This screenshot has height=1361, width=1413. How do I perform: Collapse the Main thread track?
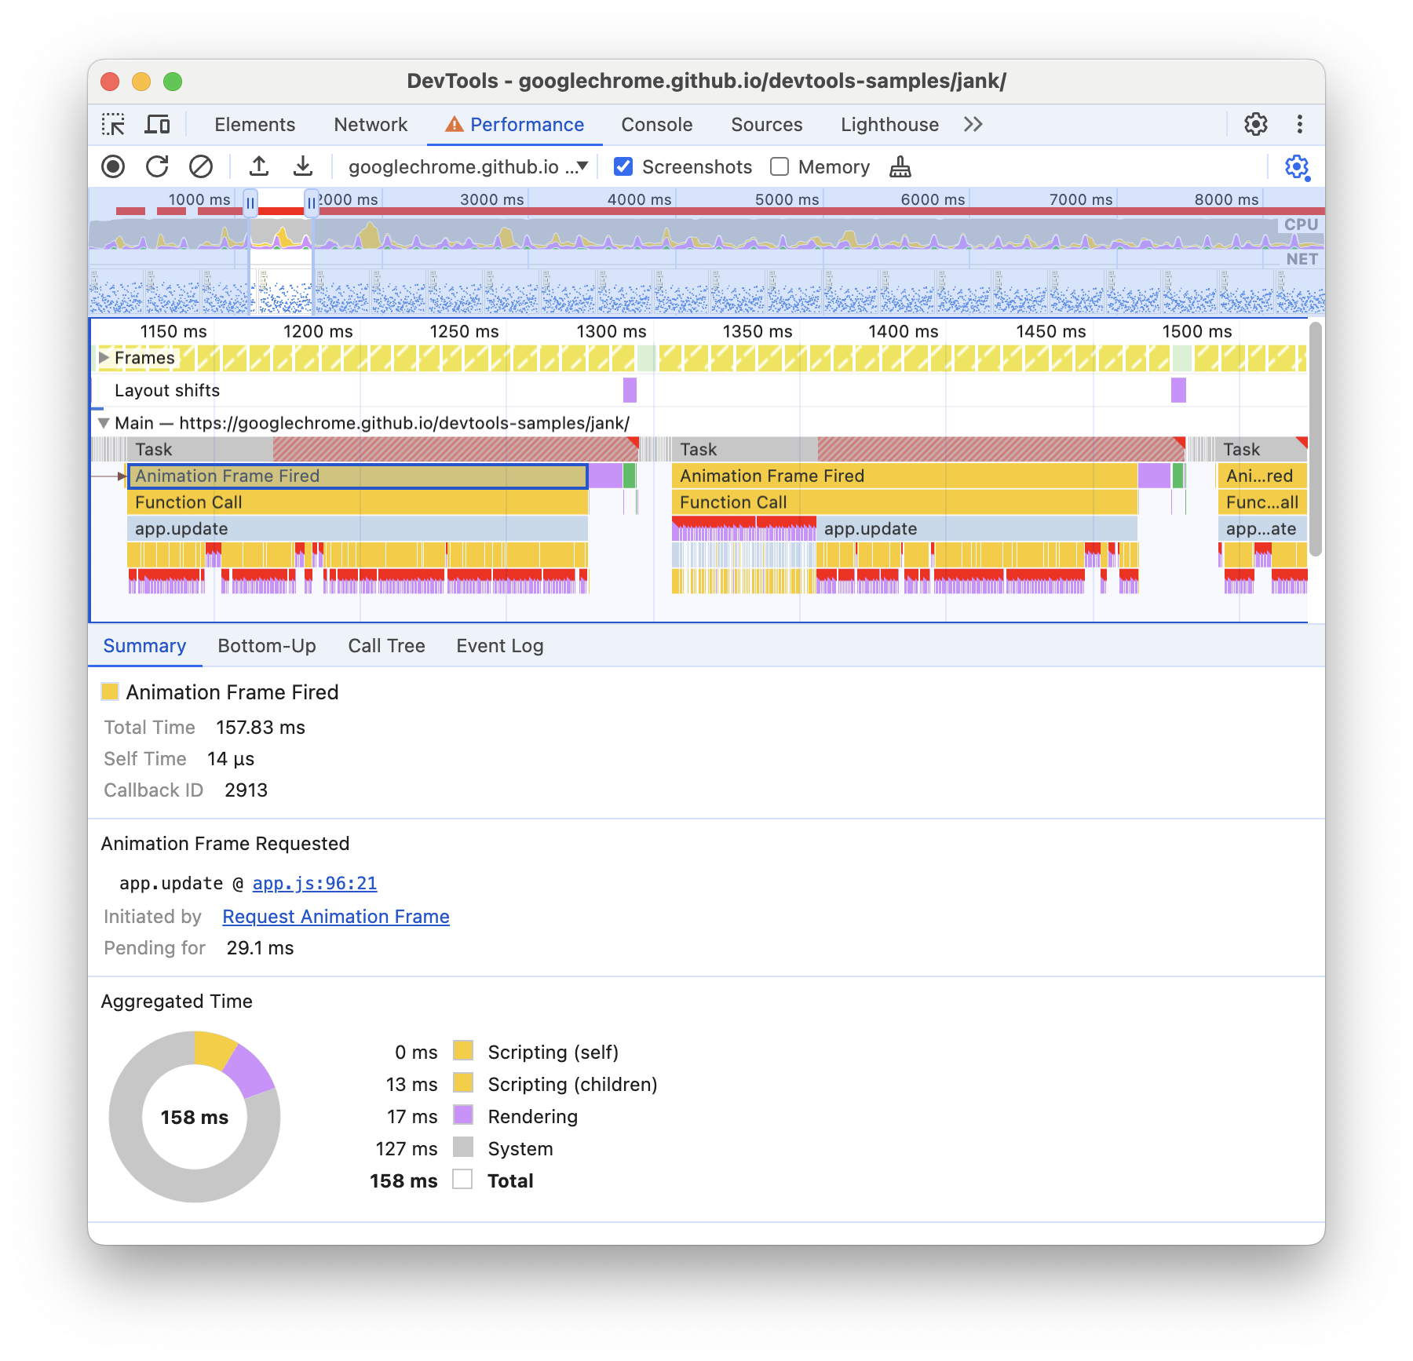pos(104,423)
